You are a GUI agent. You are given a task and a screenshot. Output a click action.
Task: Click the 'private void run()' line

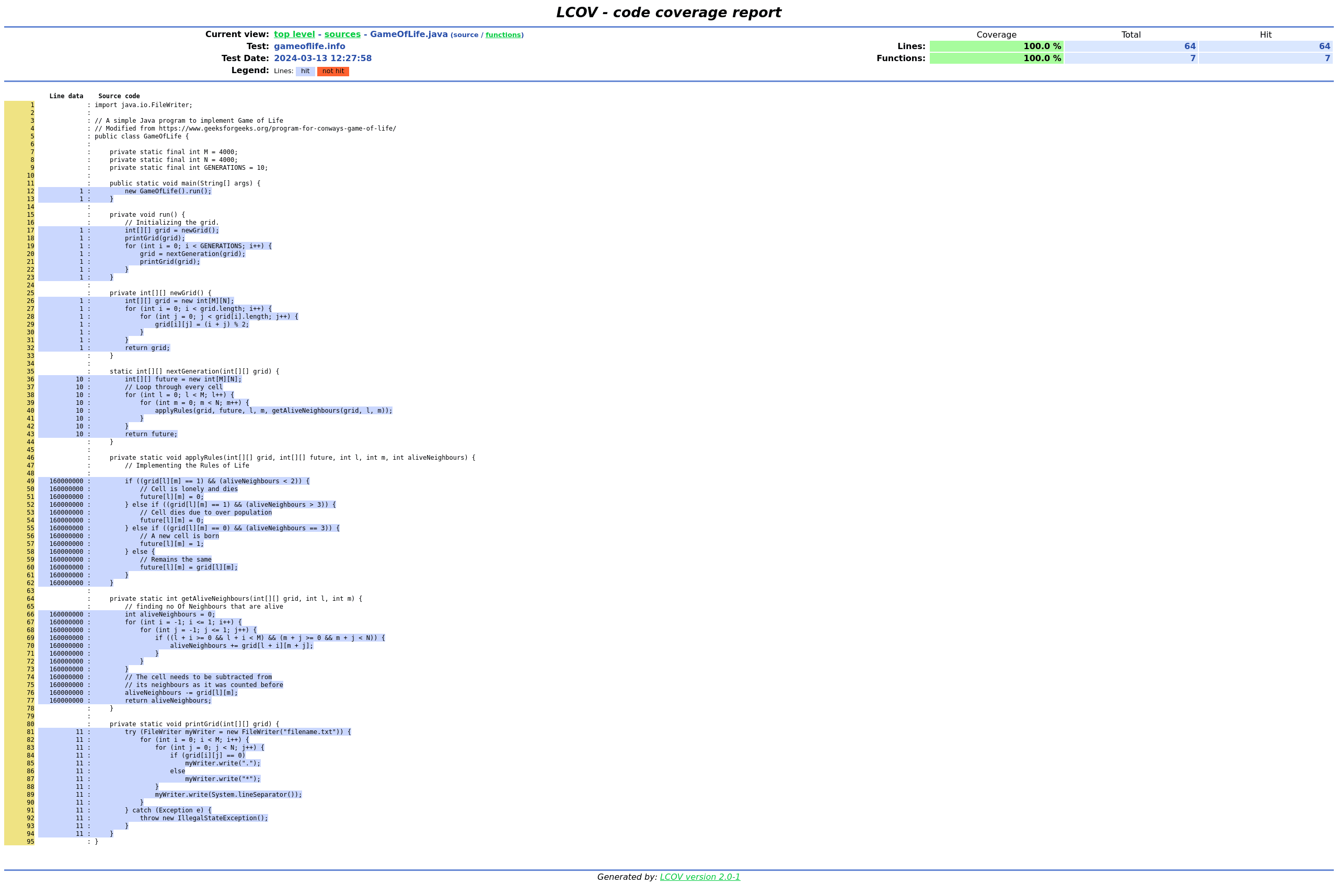pos(147,215)
